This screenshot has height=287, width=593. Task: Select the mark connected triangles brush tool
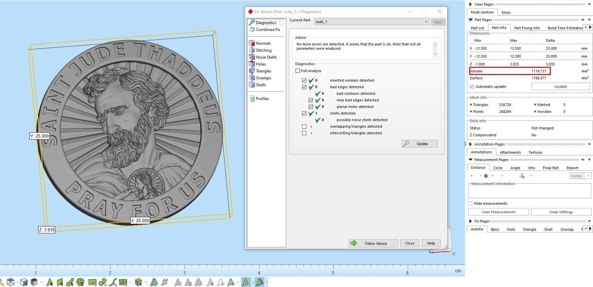[123, 282]
